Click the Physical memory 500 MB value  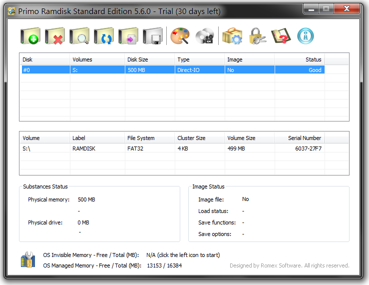pyautogui.click(x=86, y=199)
